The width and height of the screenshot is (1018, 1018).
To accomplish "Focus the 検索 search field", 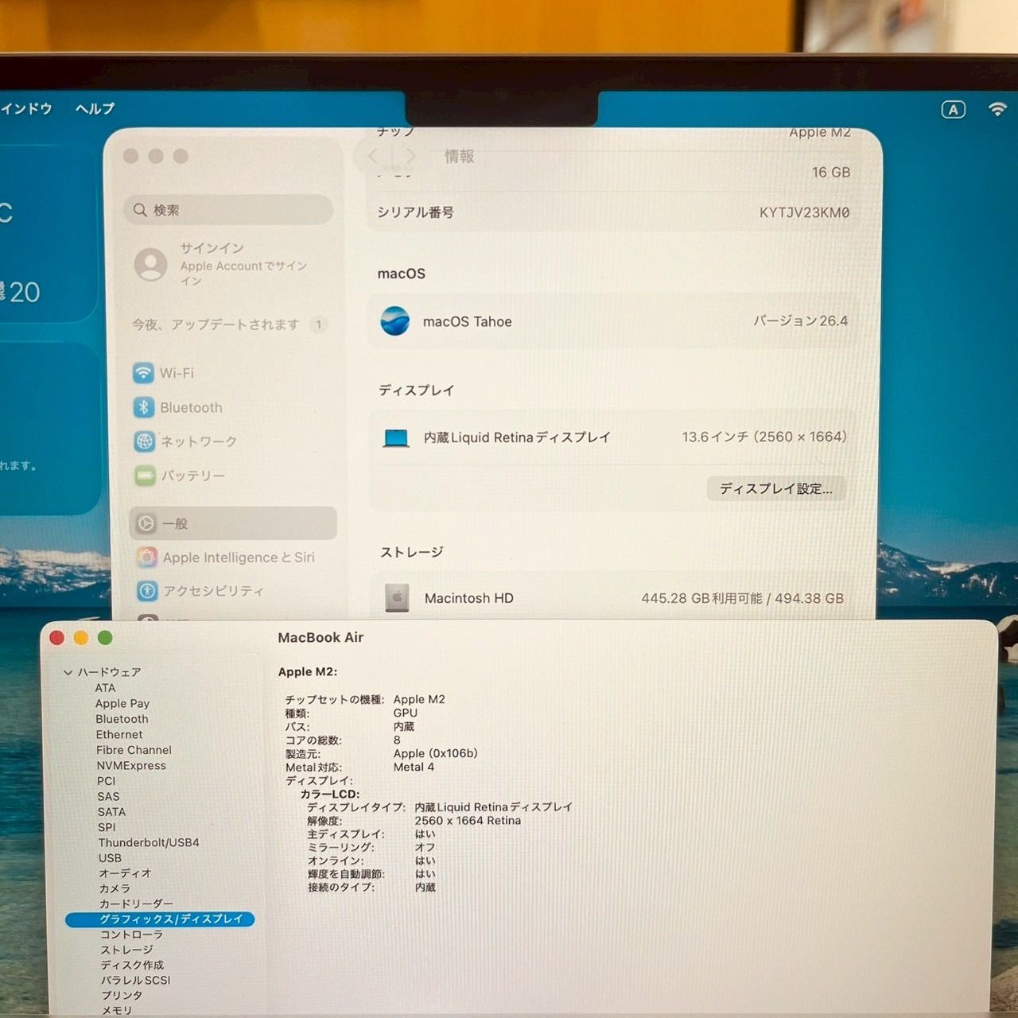I will click(x=228, y=210).
